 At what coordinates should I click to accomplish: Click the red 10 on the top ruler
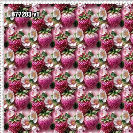coord(27,3)
